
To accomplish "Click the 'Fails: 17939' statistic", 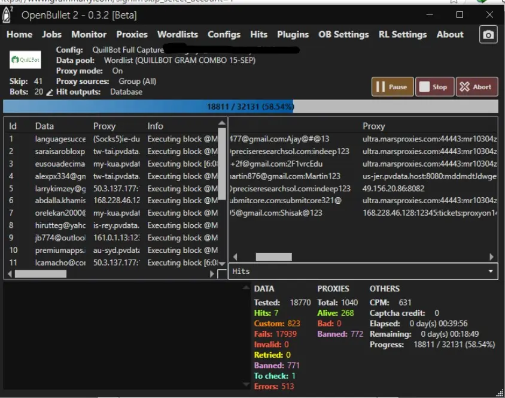I will tap(275, 334).
